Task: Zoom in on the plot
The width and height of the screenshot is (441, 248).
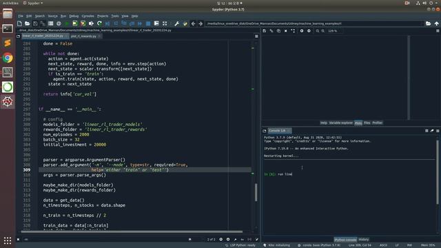Action: [323, 31]
